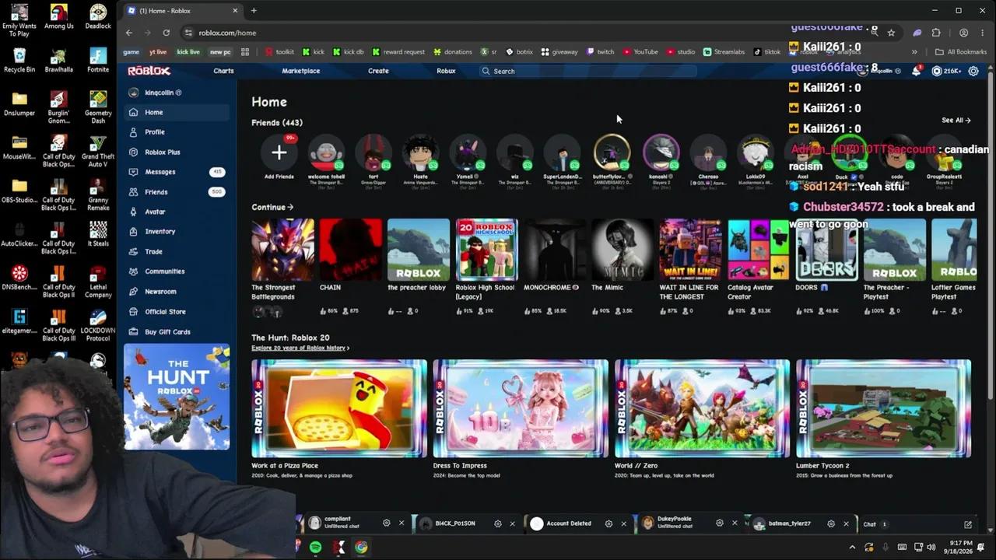This screenshot has height=560, width=996.
Task: Open Chrome from the taskbar
Action: coord(361,548)
